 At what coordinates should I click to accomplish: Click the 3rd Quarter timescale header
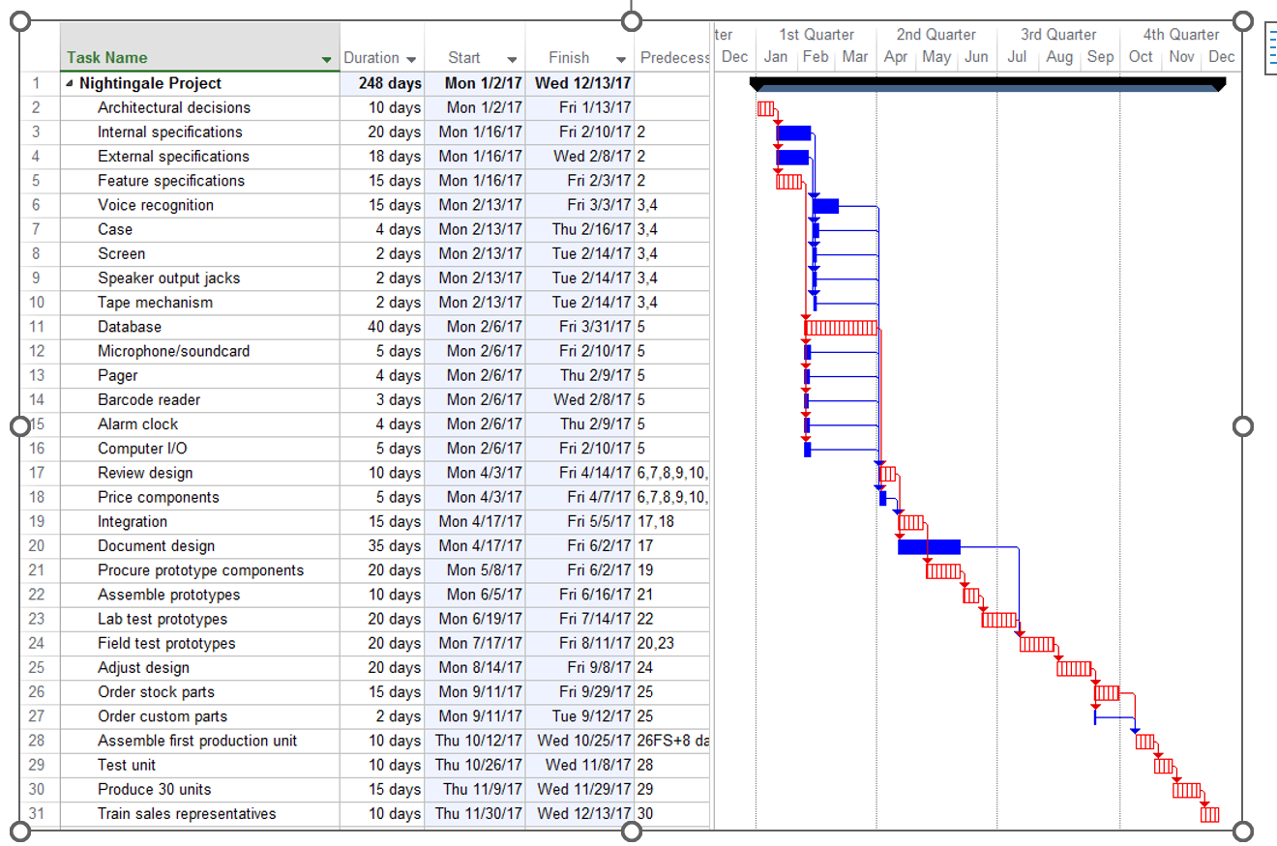click(x=1058, y=35)
